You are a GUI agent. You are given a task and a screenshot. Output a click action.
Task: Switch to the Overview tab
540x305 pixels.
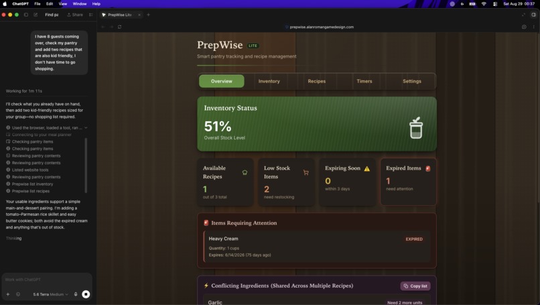(x=222, y=81)
